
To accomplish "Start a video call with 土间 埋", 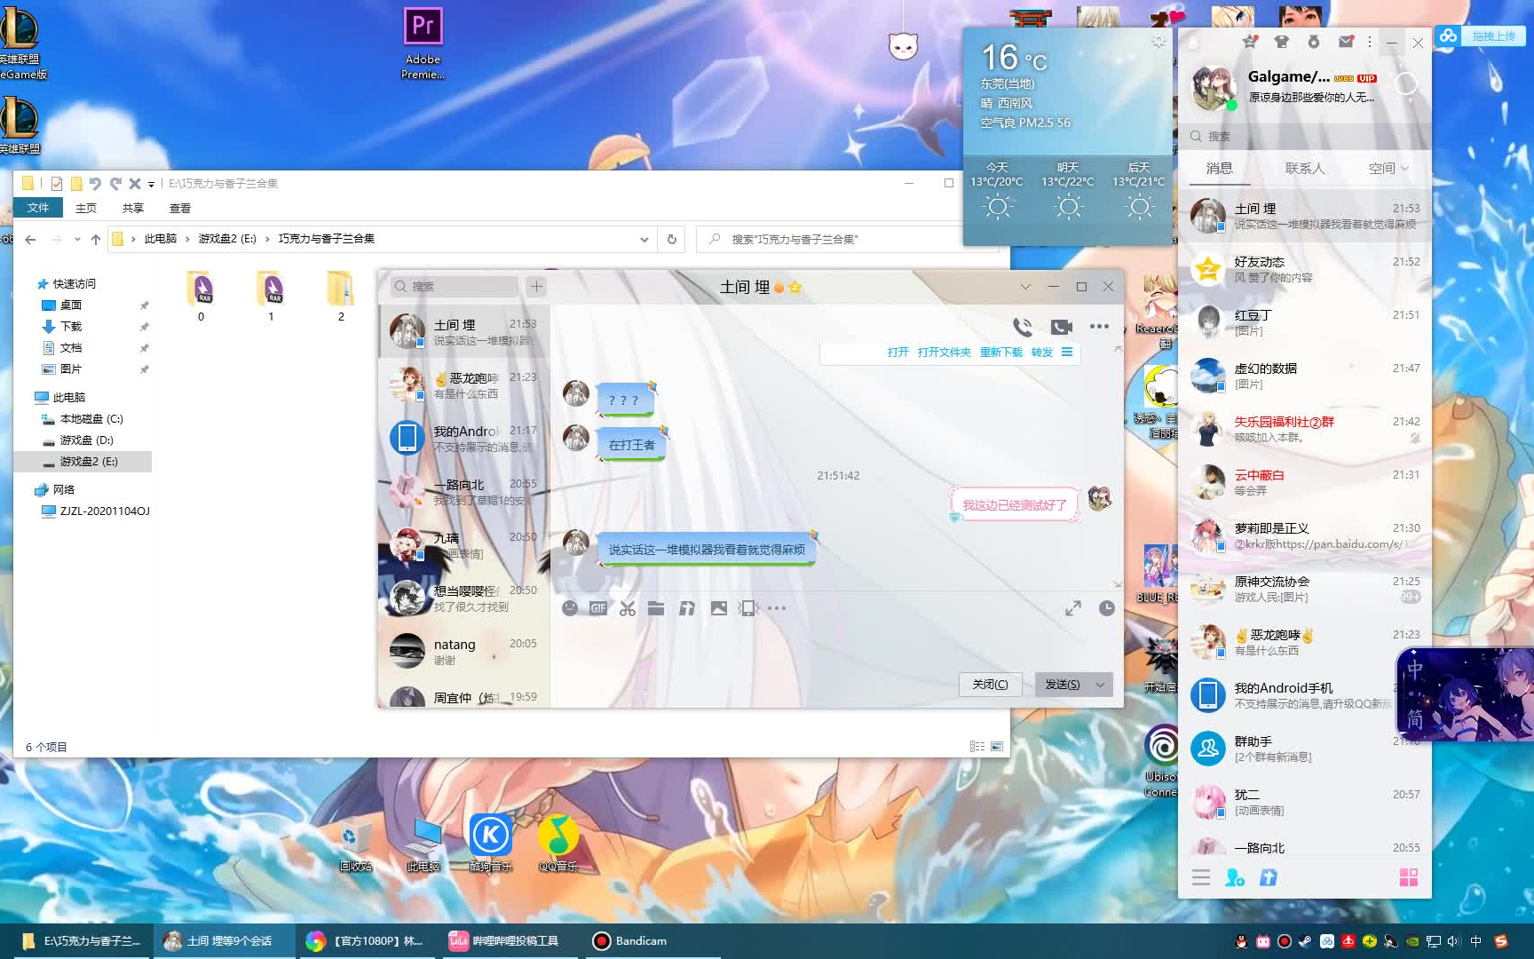I will (x=1062, y=327).
